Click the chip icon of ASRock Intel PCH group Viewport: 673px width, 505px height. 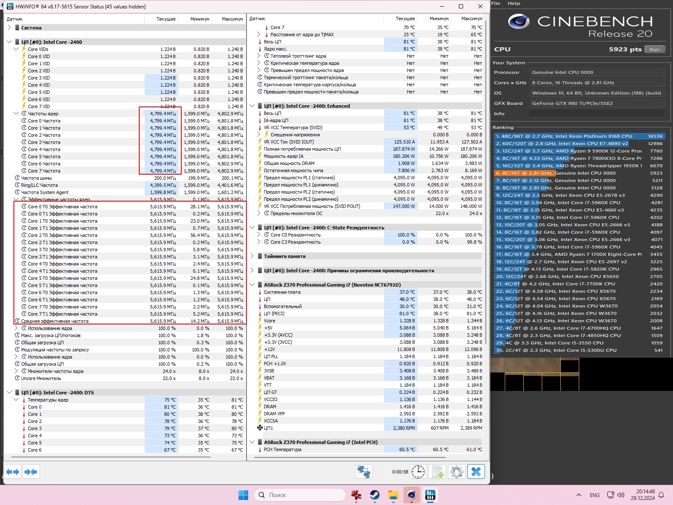pyautogui.click(x=260, y=442)
